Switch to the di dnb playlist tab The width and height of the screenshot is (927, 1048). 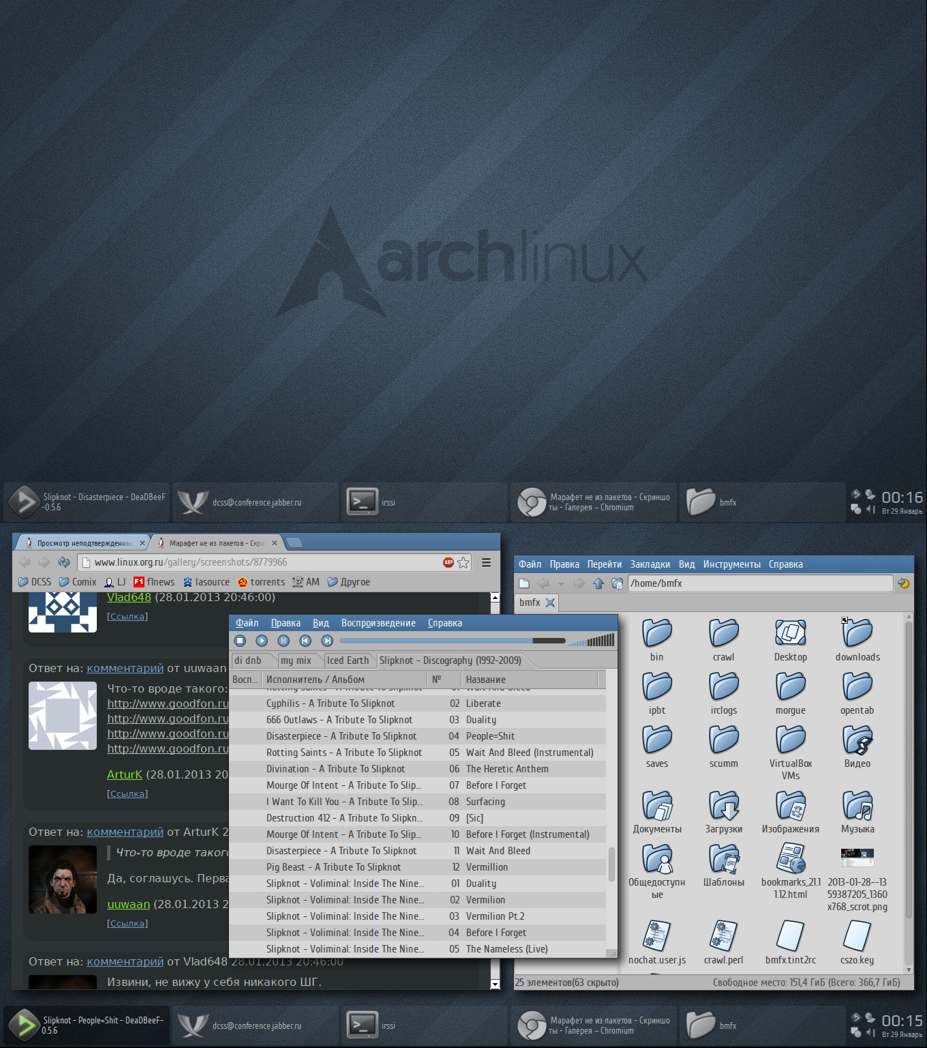248,660
